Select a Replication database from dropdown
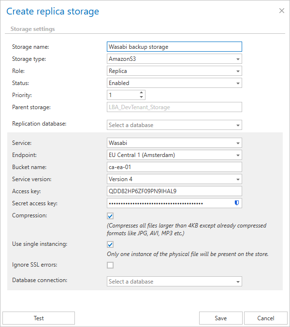 tap(174, 125)
